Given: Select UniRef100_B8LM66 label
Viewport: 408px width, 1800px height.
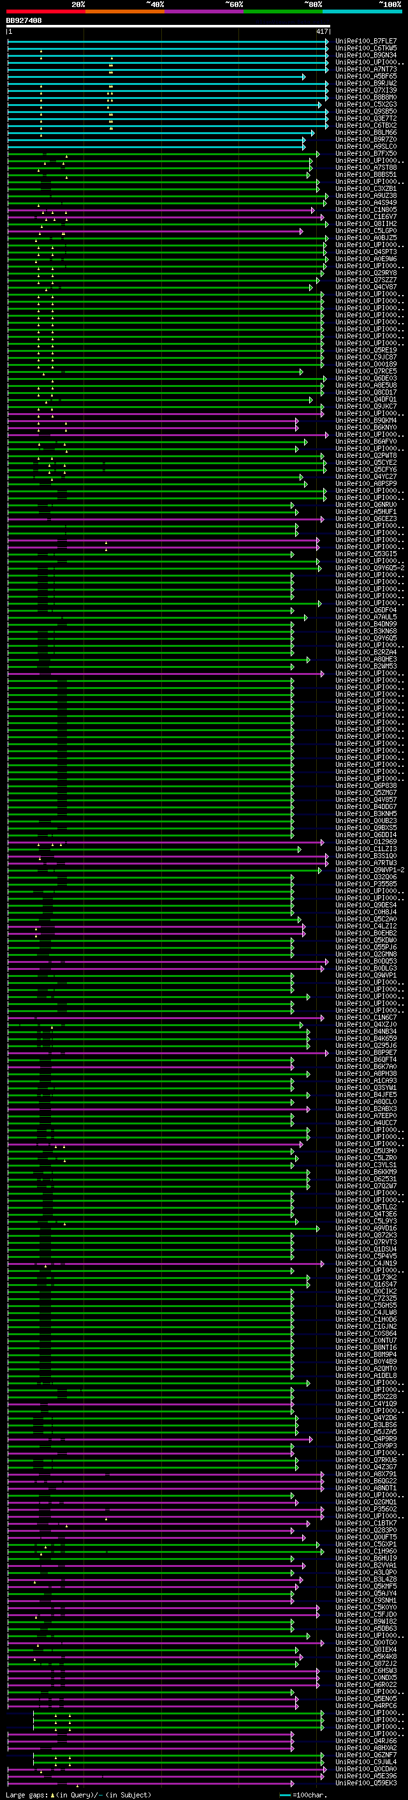Looking at the screenshot, I should (366, 132).
